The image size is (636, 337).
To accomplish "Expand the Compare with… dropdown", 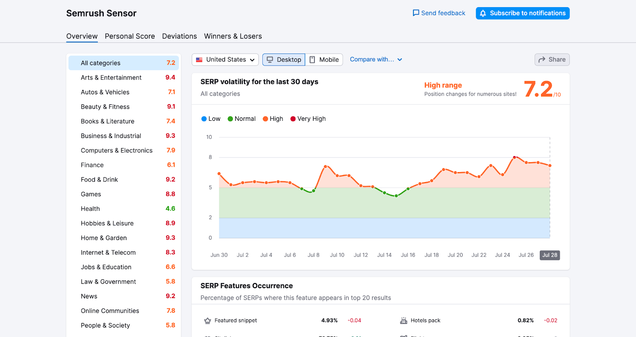I will (x=376, y=59).
